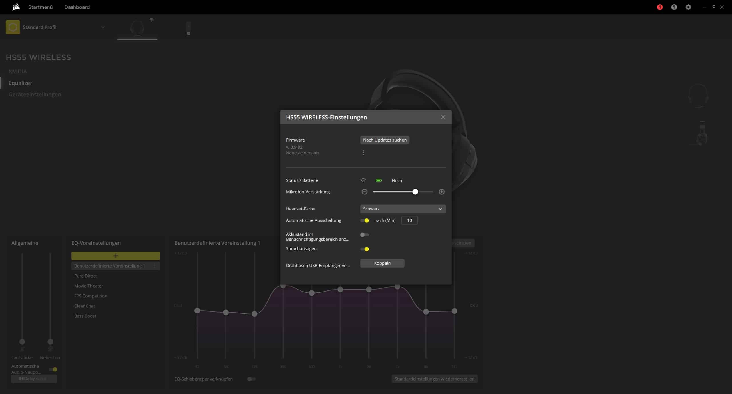Click Nach Updates suchen button
Image resolution: width=732 pixels, height=394 pixels.
(x=385, y=140)
